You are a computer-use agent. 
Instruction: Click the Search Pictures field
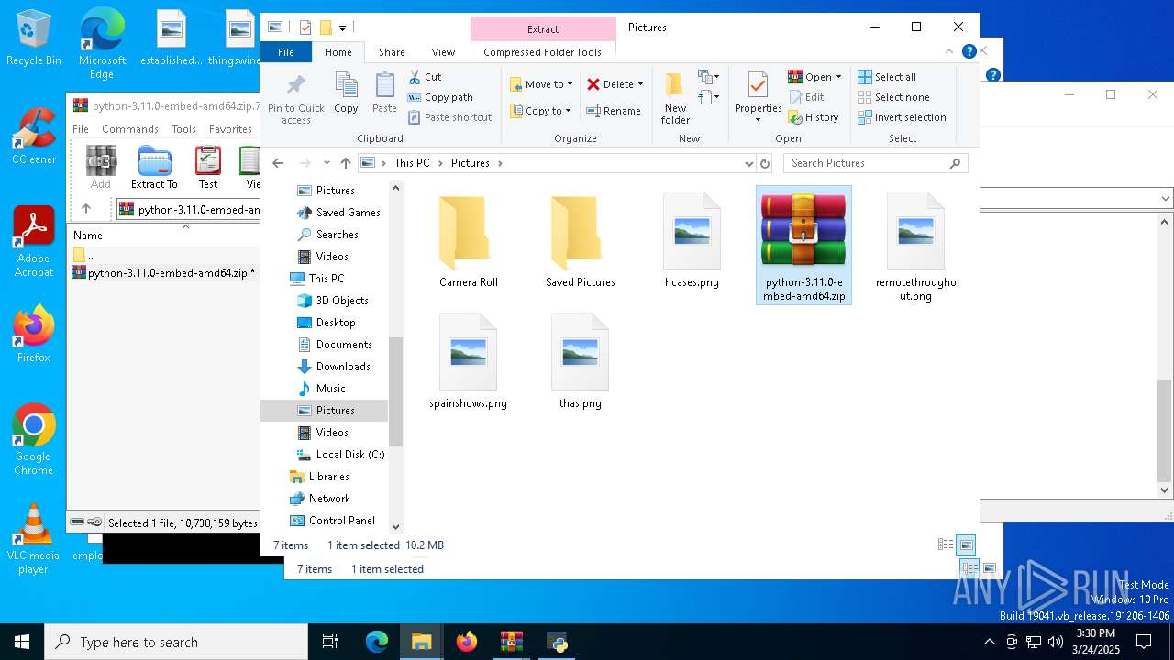pos(875,163)
